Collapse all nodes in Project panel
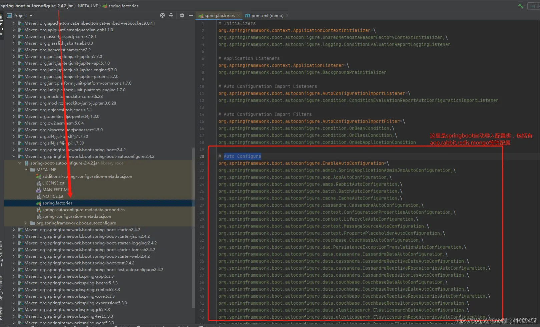This screenshot has width=540, height=327. point(171,15)
